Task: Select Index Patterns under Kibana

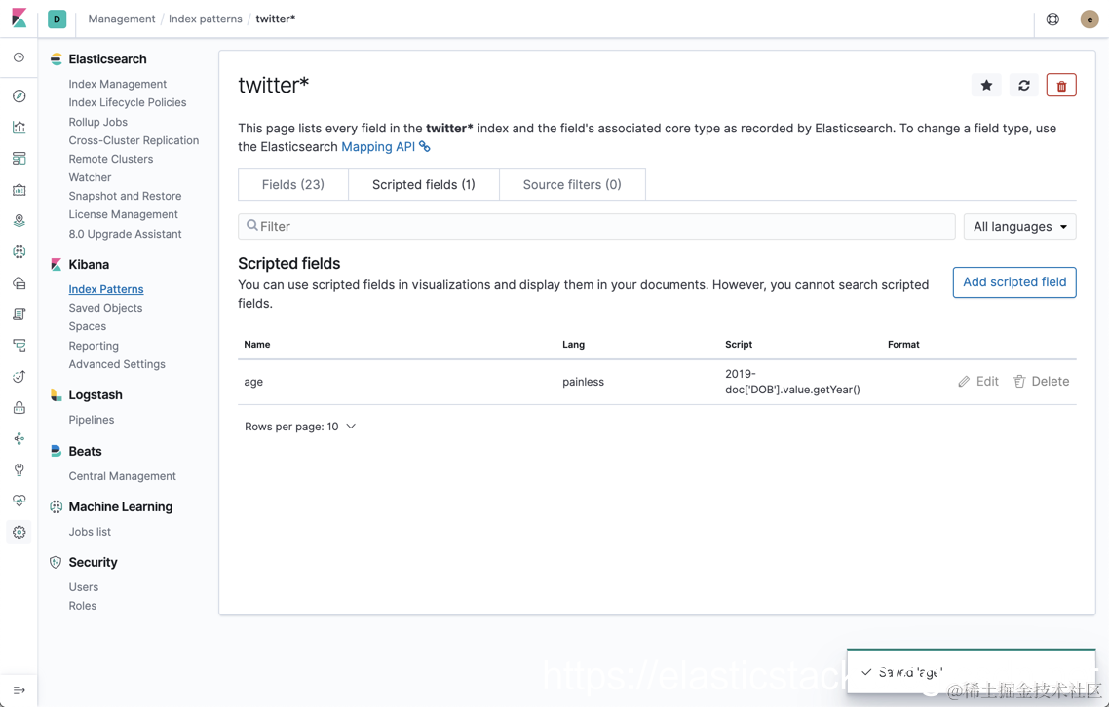Action: pyautogui.click(x=106, y=289)
